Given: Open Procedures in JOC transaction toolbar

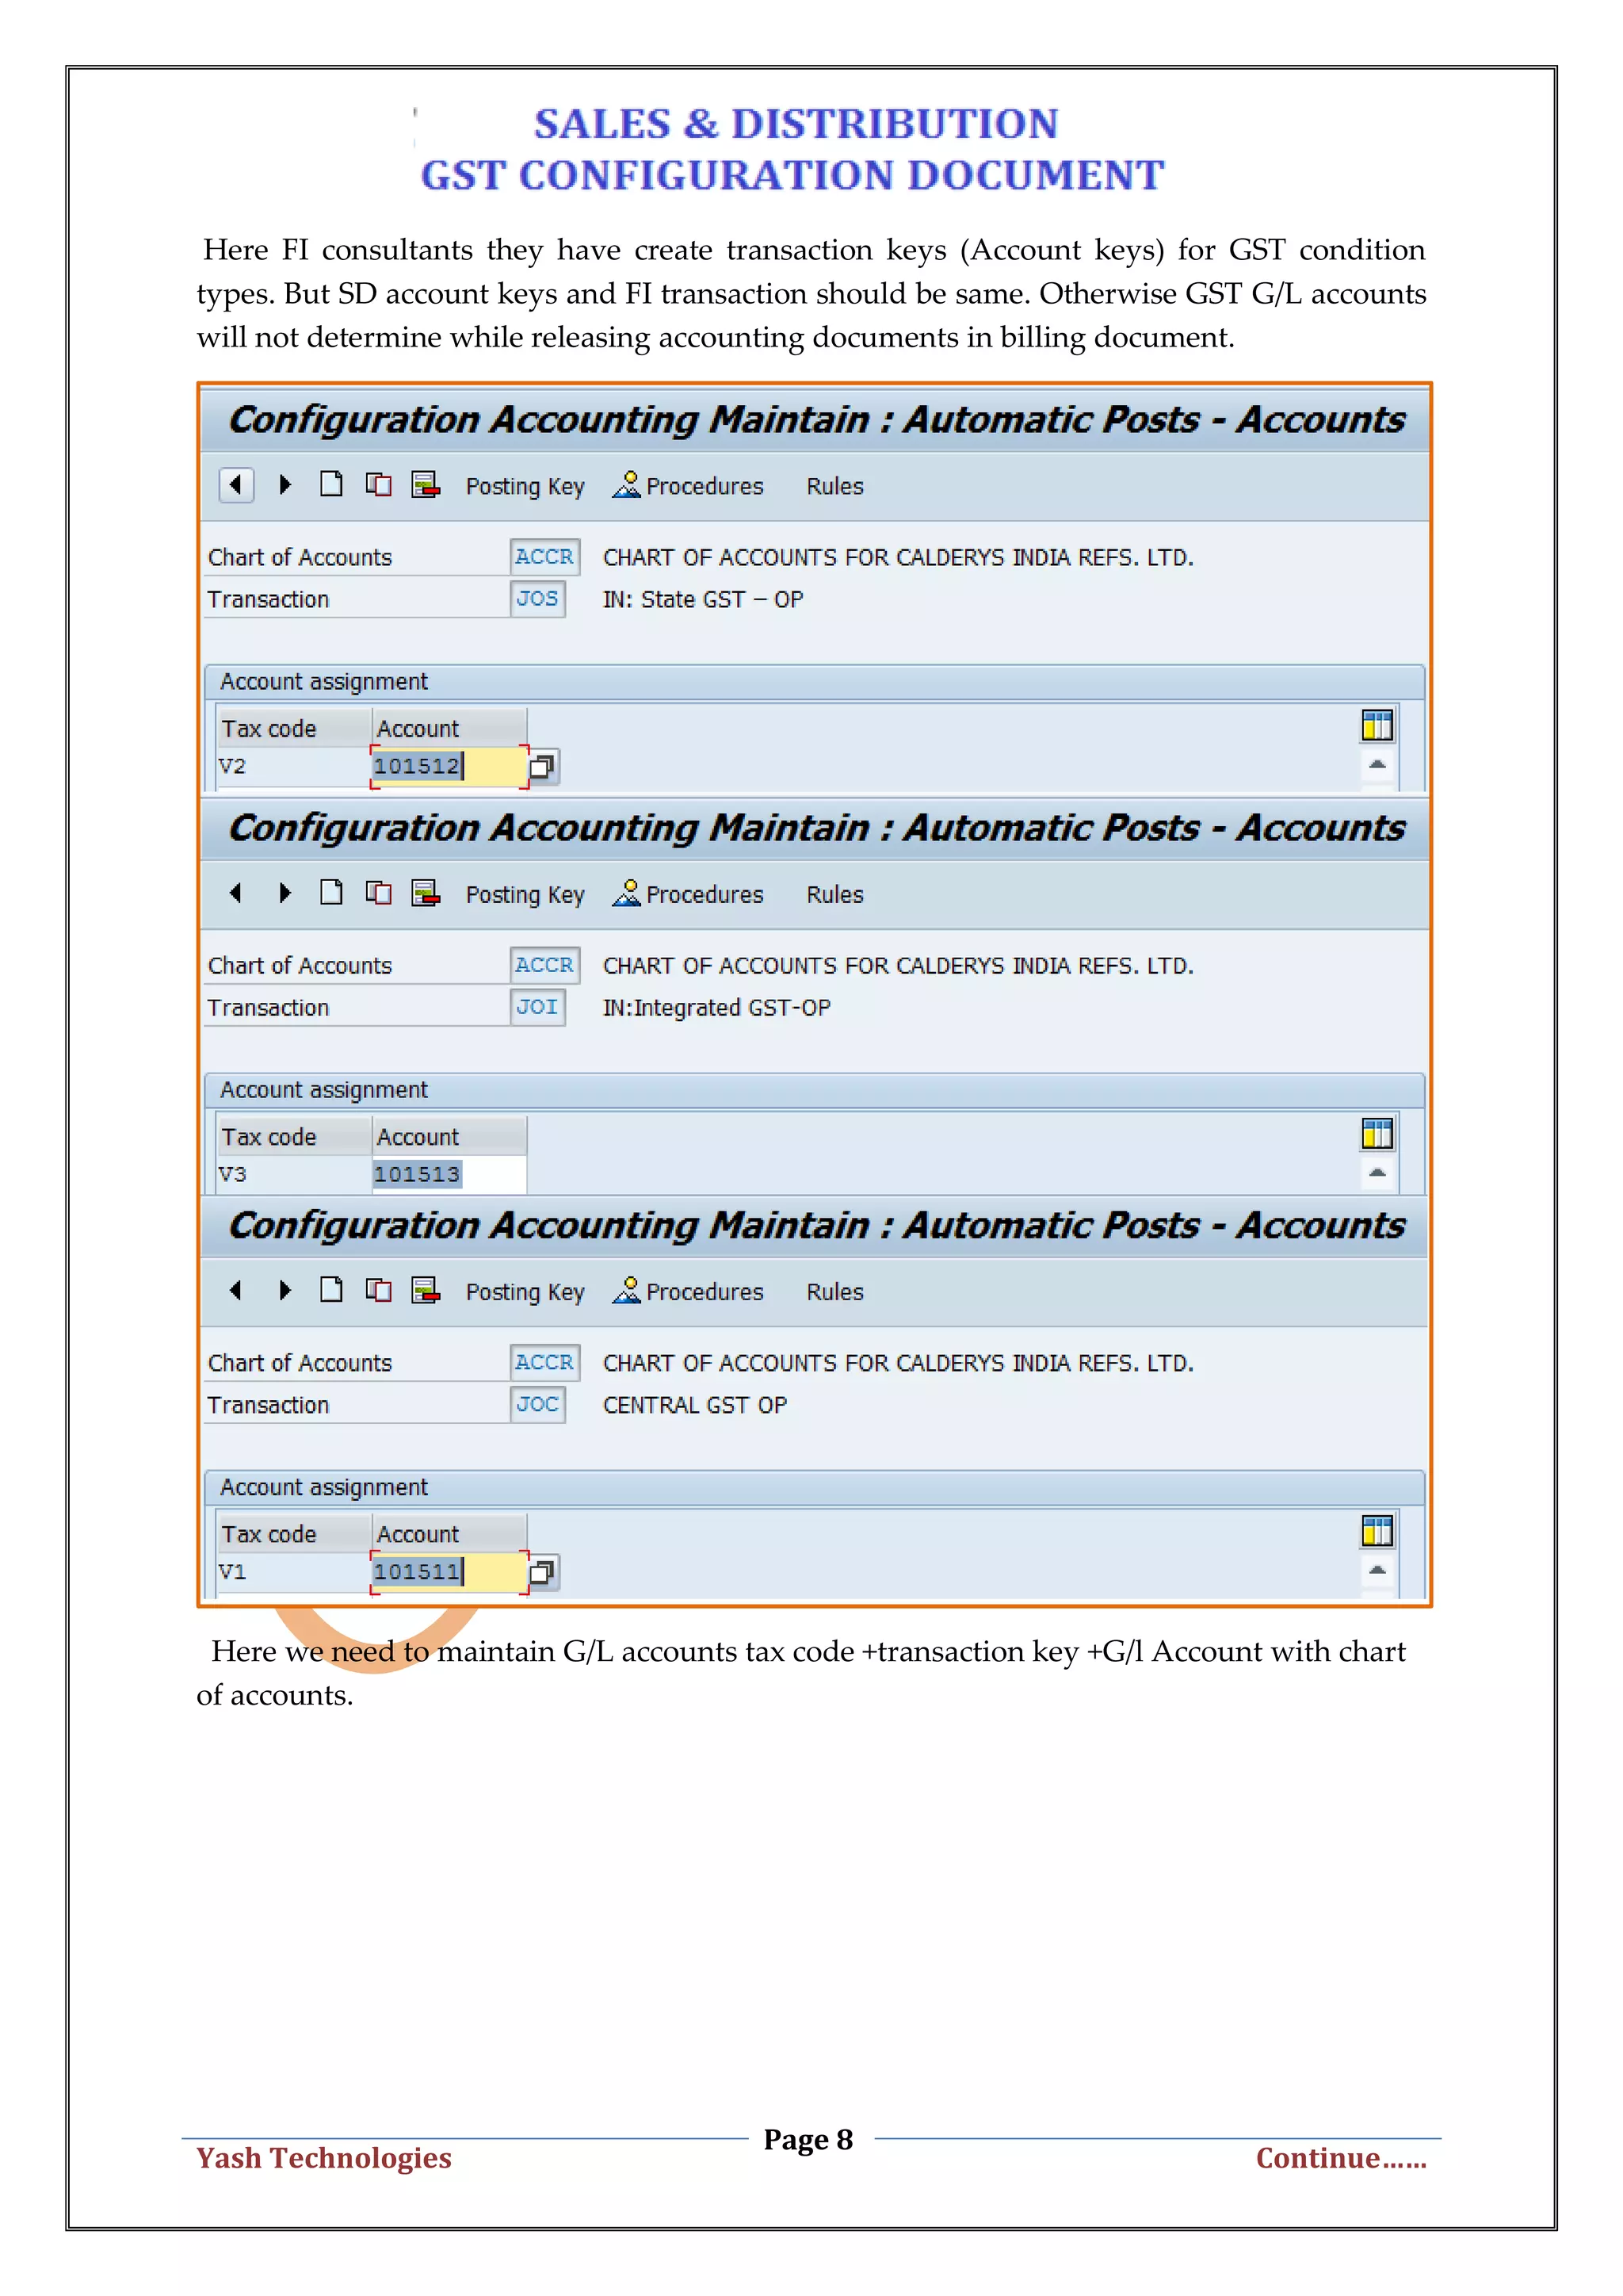Looking at the screenshot, I should click(689, 1291).
